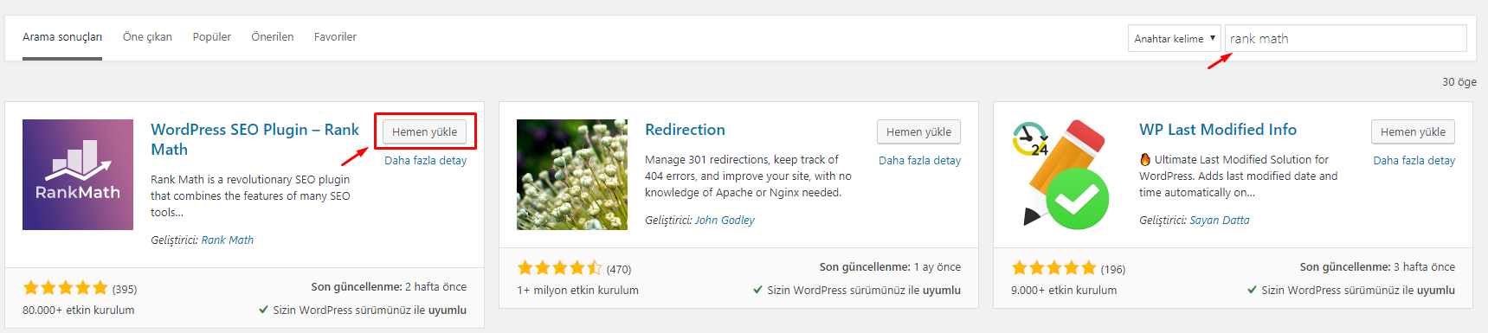Open developer link John Godley

[725, 220]
